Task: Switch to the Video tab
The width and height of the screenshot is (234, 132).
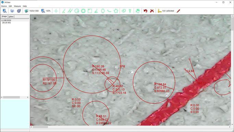Action: pos(11,16)
